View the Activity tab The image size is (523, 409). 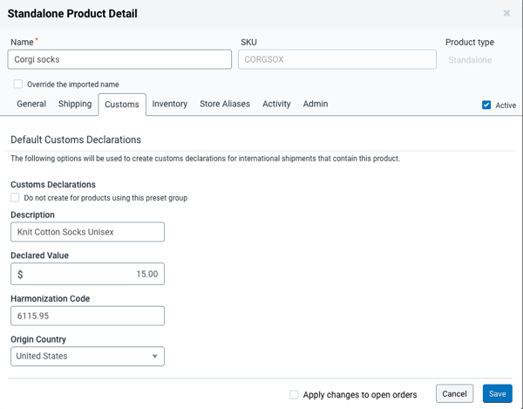pos(276,104)
